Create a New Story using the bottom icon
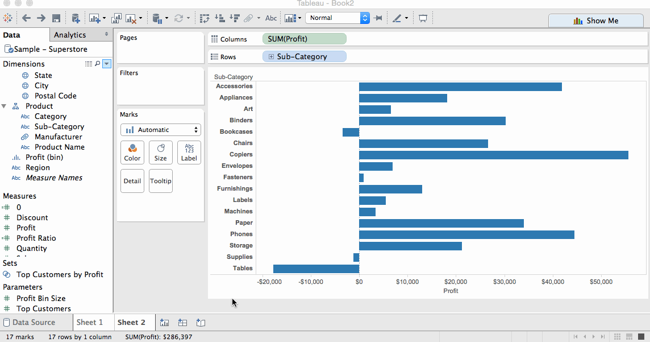The width and height of the screenshot is (650, 342). click(x=201, y=323)
